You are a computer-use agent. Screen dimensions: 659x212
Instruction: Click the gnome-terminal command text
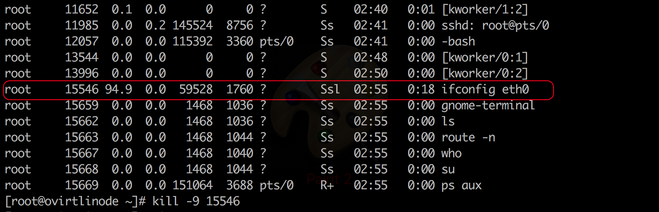pos(488,105)
